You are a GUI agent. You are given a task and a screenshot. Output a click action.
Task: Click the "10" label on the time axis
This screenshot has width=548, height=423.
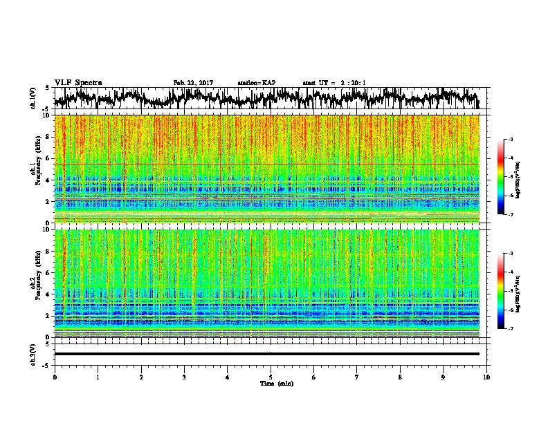[x=486, y=377]
